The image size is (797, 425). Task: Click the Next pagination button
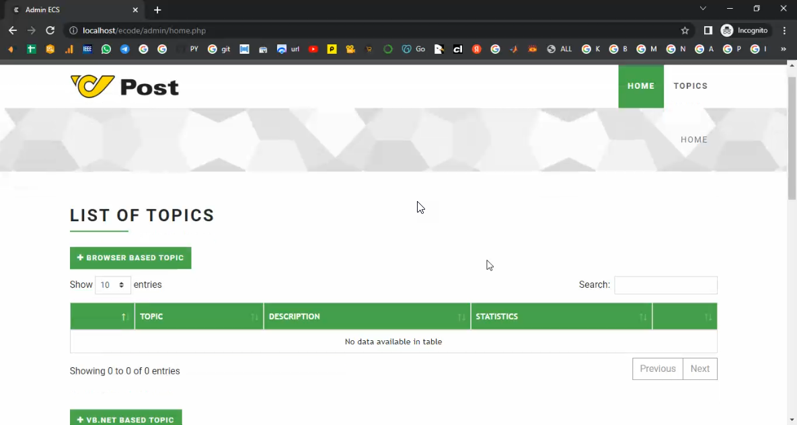[700, 369]
